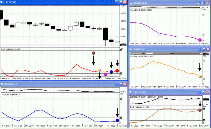Activate the EURUSD,M15 window by its title
Image resolution: width=211 pixels, height=129 pixels.
11,84
